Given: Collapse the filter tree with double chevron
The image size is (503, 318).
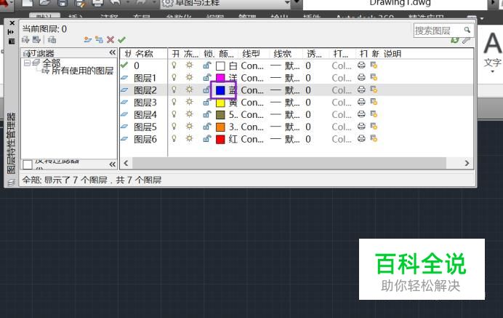Looking at the screenshot, I should click(112, 52).
